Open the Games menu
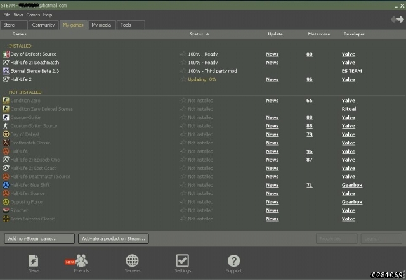The height and width of the screenshot is (280, 406). [x=33, y=15]
